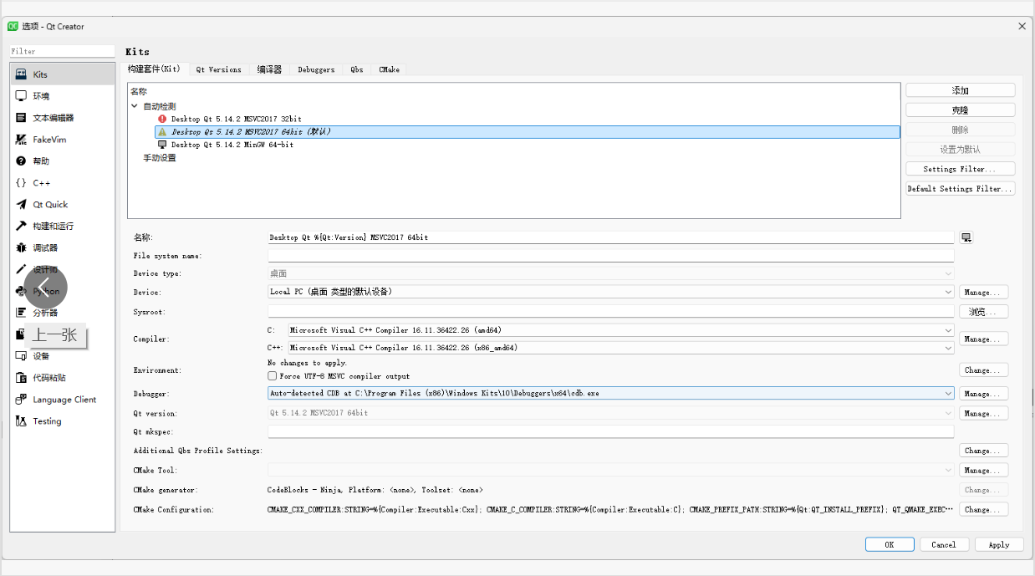Click the 名称 kit name field

coord(610,237)
